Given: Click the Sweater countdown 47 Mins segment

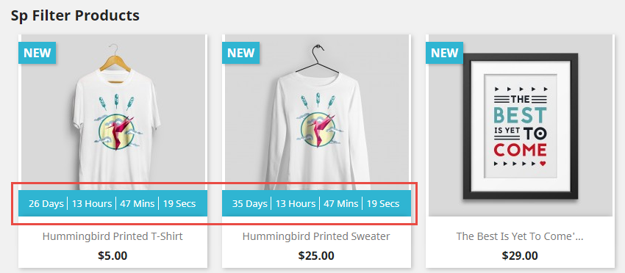Looking at the screenshot, I should tap(340, 204).
